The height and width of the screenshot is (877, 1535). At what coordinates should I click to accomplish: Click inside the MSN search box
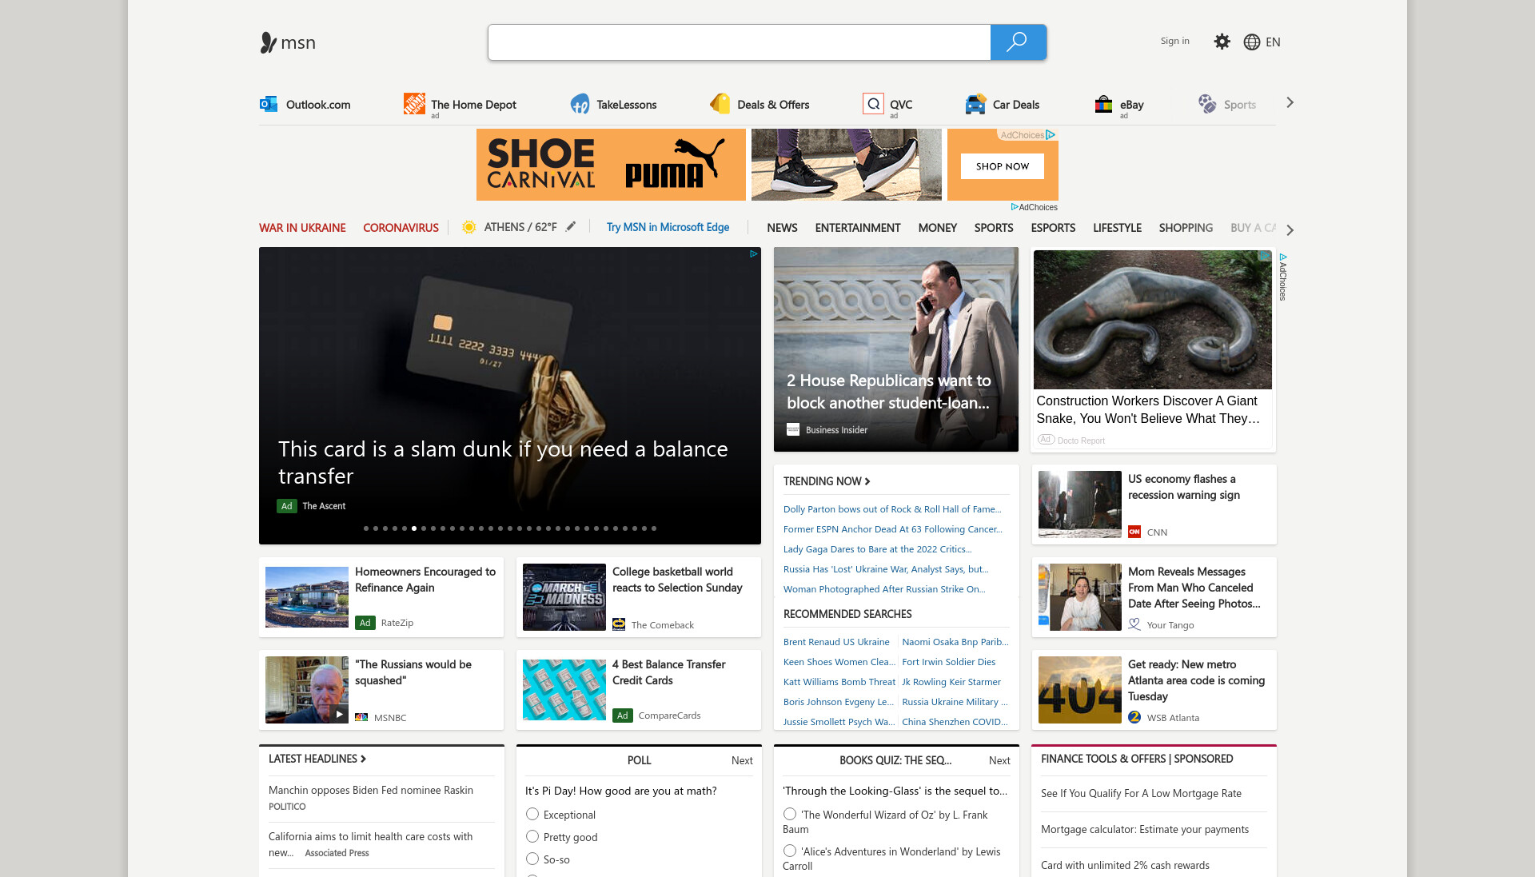point(740,42)
